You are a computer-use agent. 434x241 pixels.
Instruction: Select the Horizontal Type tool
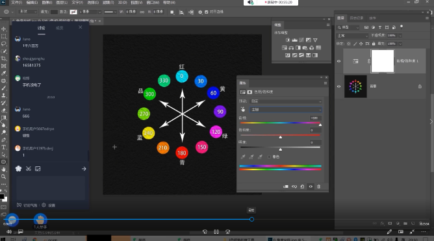click(x=4, y=147)
